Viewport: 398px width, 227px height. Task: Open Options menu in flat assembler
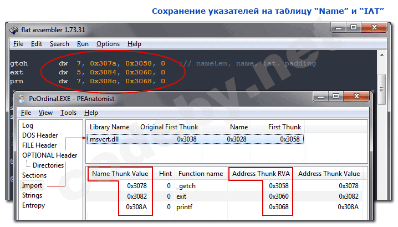pos(108,44)
